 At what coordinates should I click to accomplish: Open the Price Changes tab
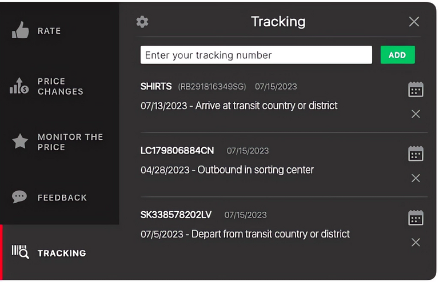coord(60,86)
